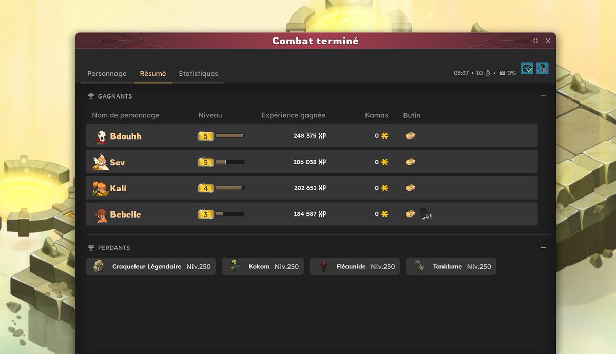Click the loot item in Kali's row
Viewport: 616px width, 354px height.
point(410,188)
